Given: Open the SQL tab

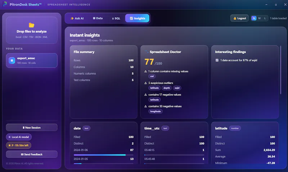Looking at the screenshot, I should [x=116, y=18].
